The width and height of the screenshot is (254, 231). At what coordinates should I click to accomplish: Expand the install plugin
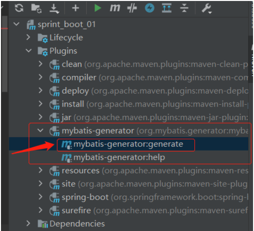point(41,104)
